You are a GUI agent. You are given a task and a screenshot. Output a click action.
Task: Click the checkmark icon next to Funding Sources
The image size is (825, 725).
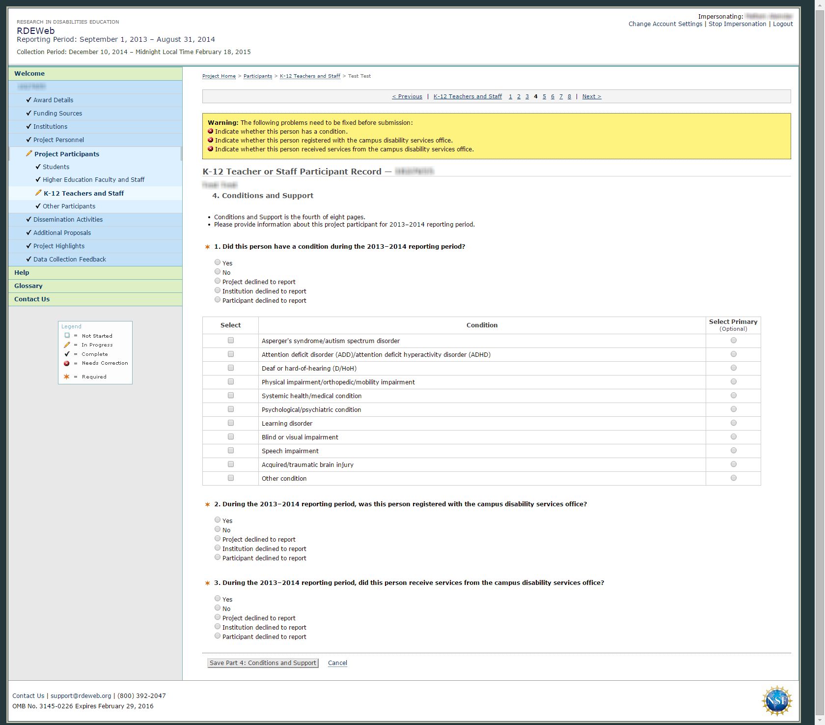click(28, 113)
